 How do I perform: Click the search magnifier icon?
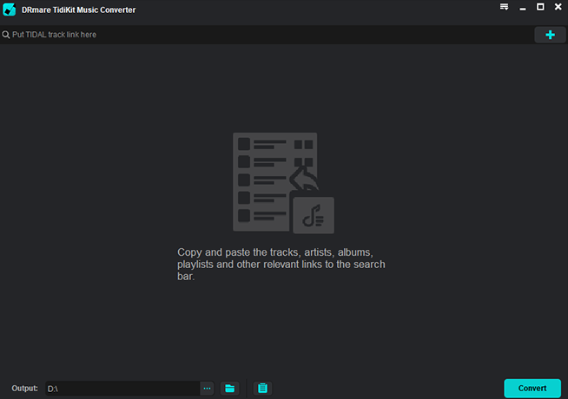pyautogui.click(x=6, y=35)
